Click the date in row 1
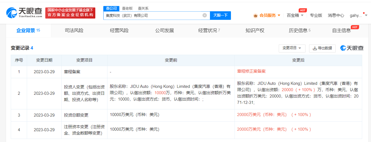 (x=44, y=72)
